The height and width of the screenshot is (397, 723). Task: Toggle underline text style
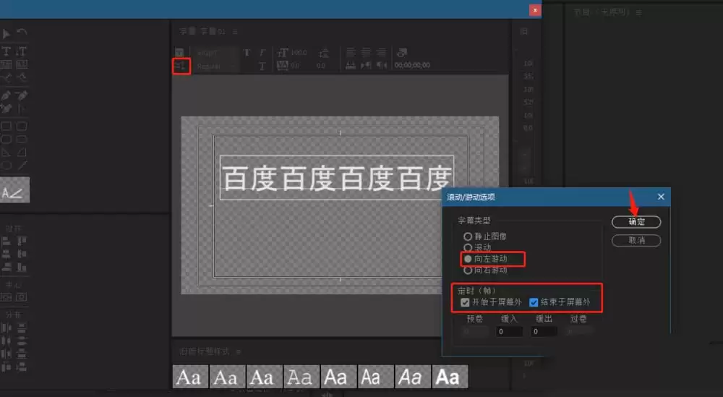262,67
